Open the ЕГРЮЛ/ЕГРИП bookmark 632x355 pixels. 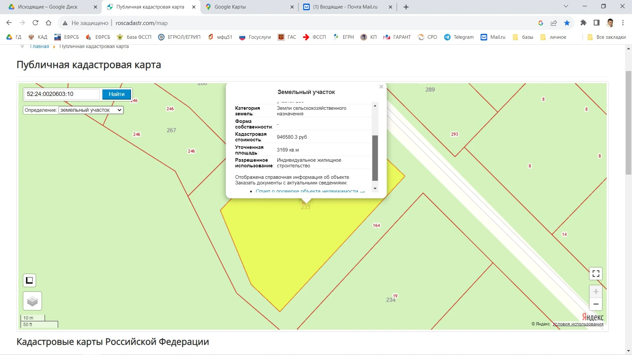pyautogui.click(x=179, y=37)
